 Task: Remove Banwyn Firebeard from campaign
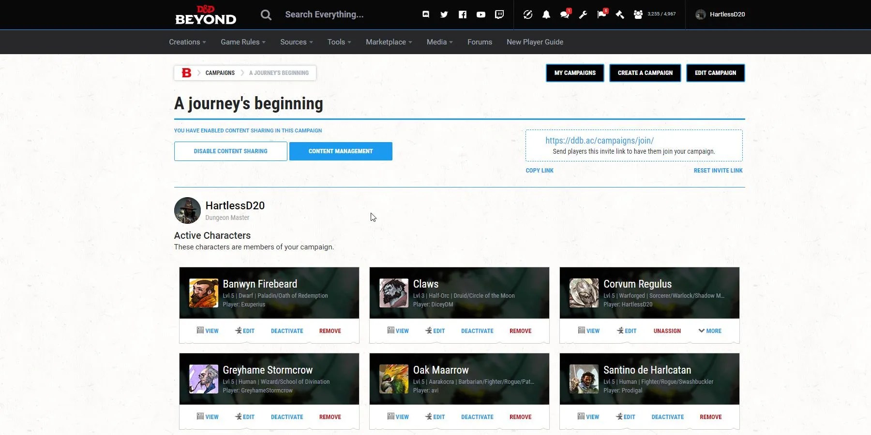tap(330, 331)
